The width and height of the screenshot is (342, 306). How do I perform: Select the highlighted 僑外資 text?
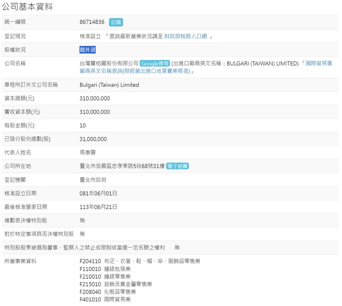87,50
